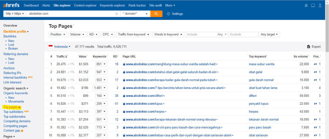Click the ahrefs logo

12,5
